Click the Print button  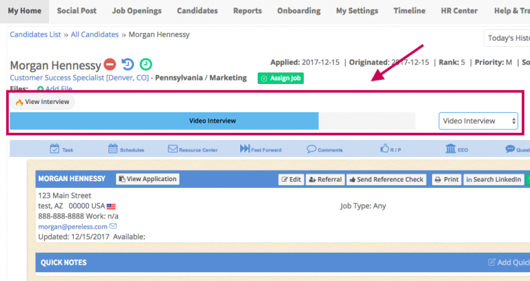tap(446, 180)
